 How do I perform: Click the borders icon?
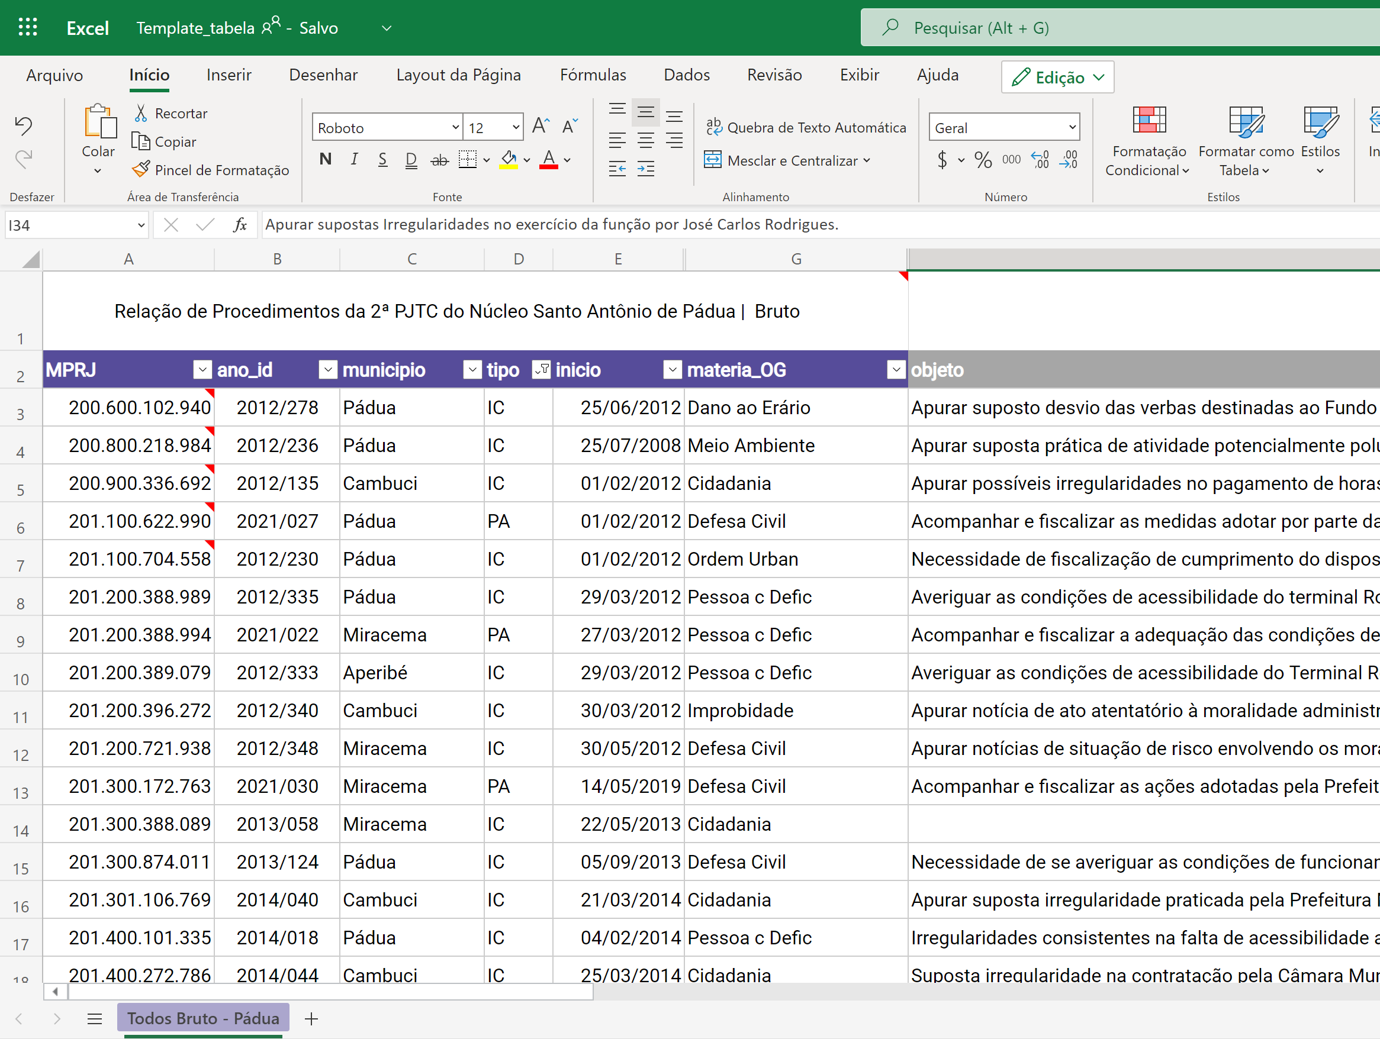click(x=467, y=160)
